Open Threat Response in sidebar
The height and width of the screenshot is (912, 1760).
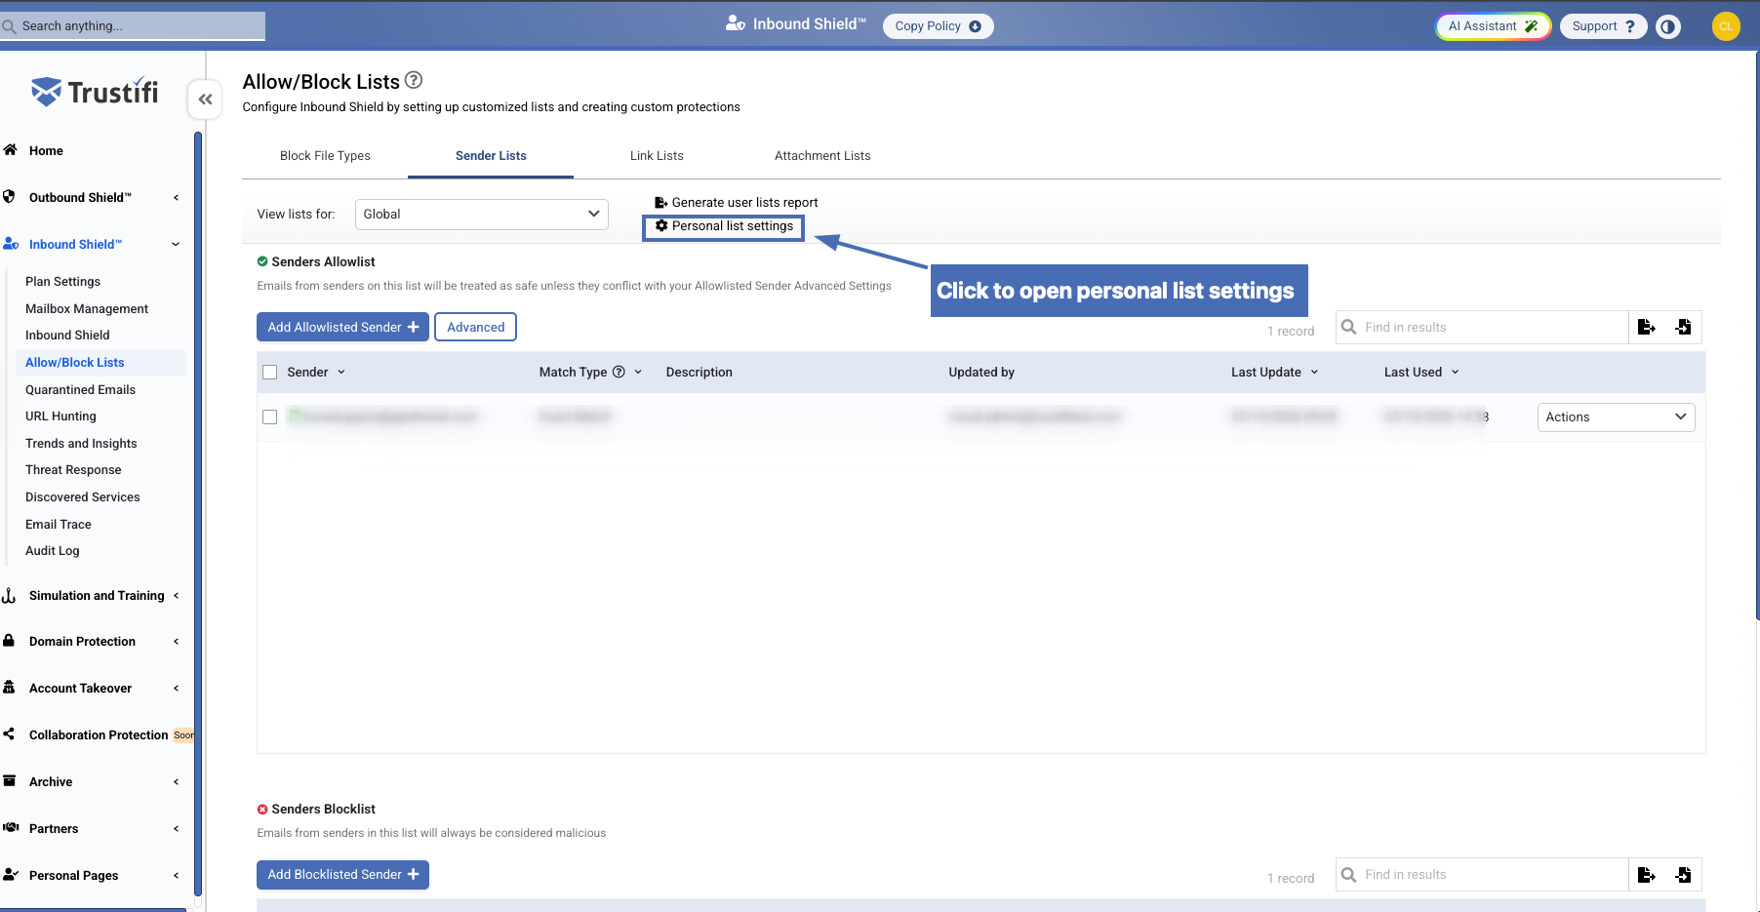click(73, 469)
